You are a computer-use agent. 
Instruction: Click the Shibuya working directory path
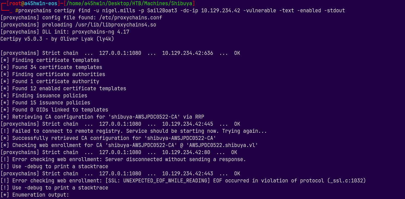(x=129, y=4)
